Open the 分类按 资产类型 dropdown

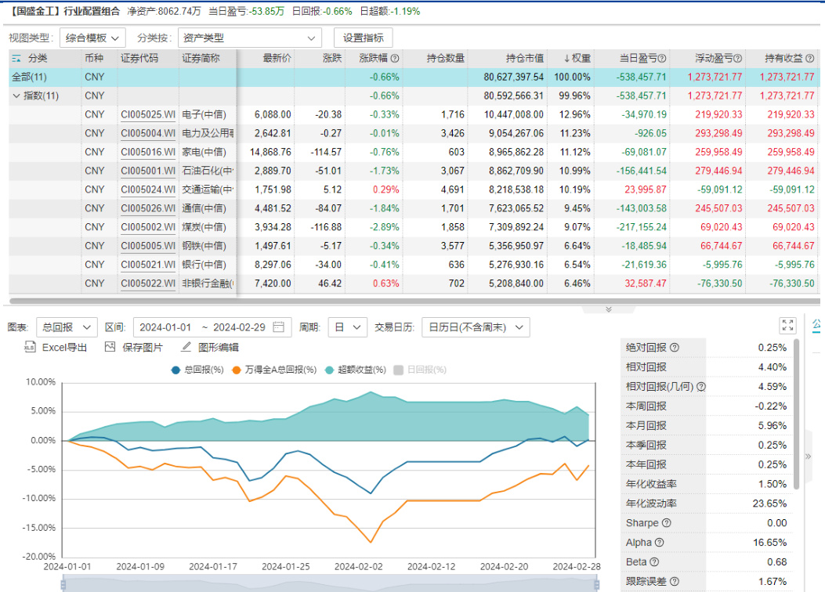(x=251, y=38)
